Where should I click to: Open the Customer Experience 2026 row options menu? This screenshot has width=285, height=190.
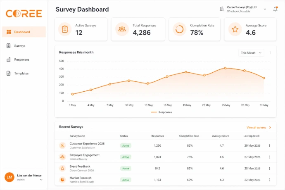click(270, 145)
